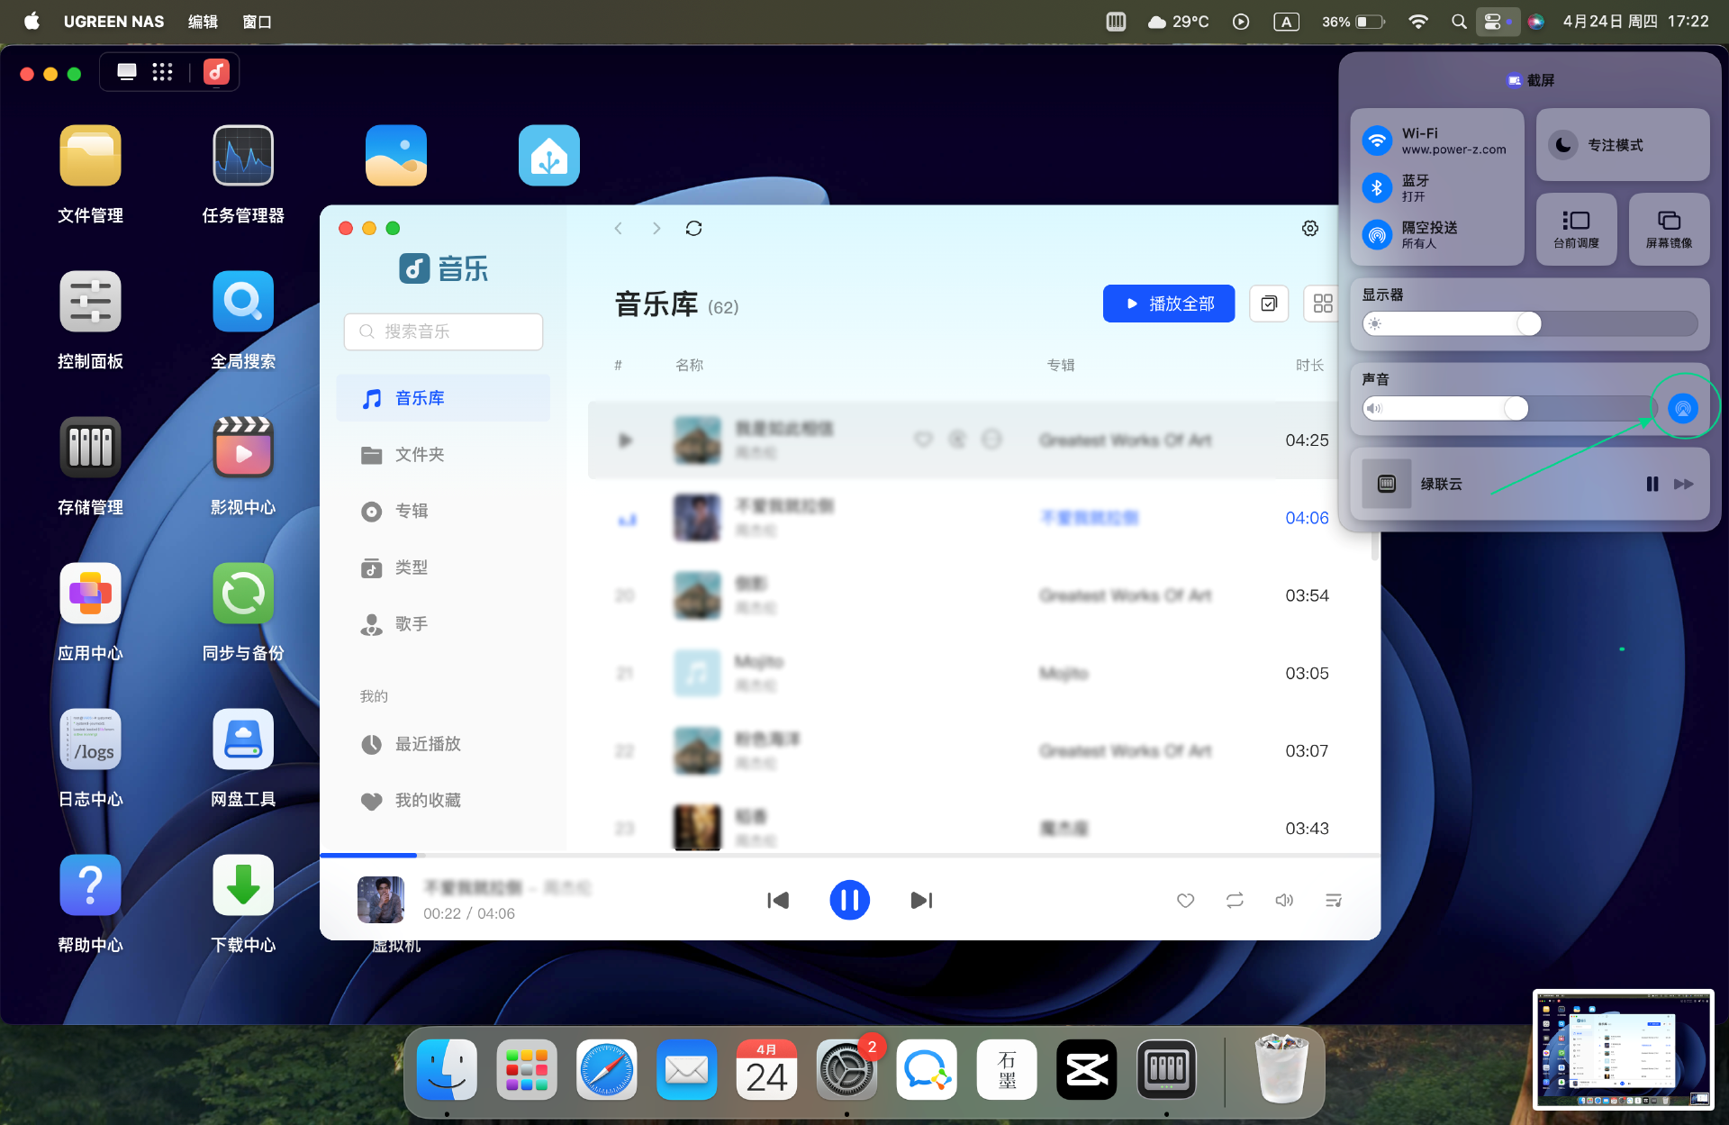Image resolution: width=1729 pixels, height=1125 pixels.
Task: Toggle Wi-Fi in Control Center
Action: click(1377, 141)
